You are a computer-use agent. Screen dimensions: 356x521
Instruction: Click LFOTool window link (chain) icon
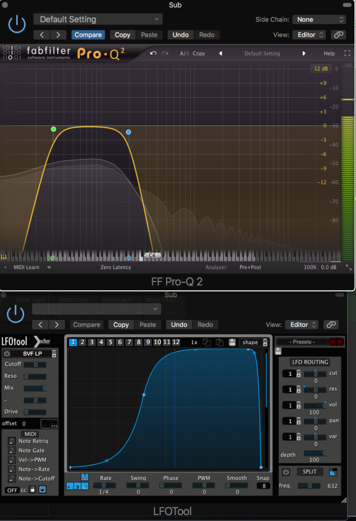pyautogui.click(x=331, y=325)
